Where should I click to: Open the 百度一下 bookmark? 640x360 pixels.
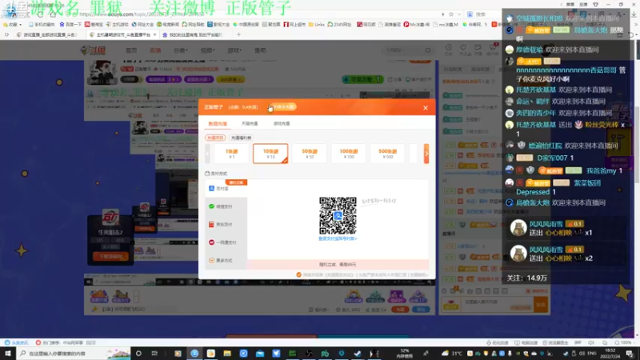point(70,25)
